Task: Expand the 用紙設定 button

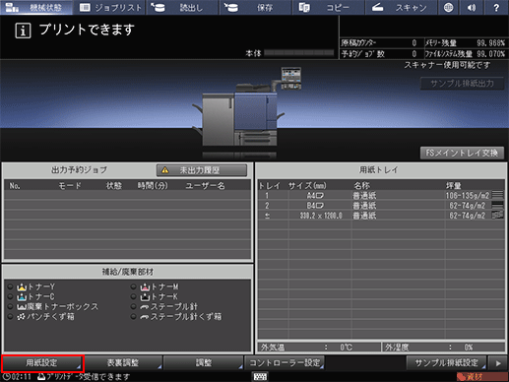Action: 42,363
